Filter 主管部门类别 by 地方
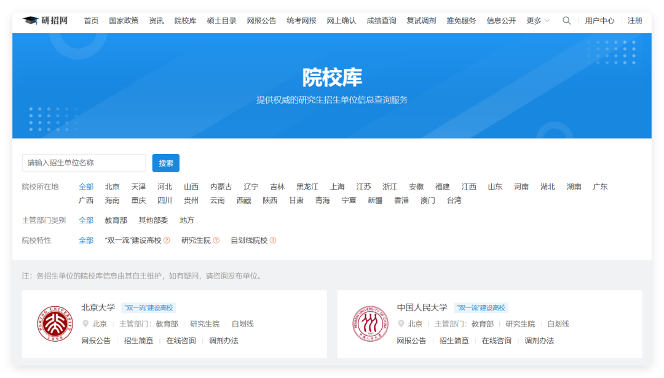Screen dimensions: 664x378 [187, 220]
